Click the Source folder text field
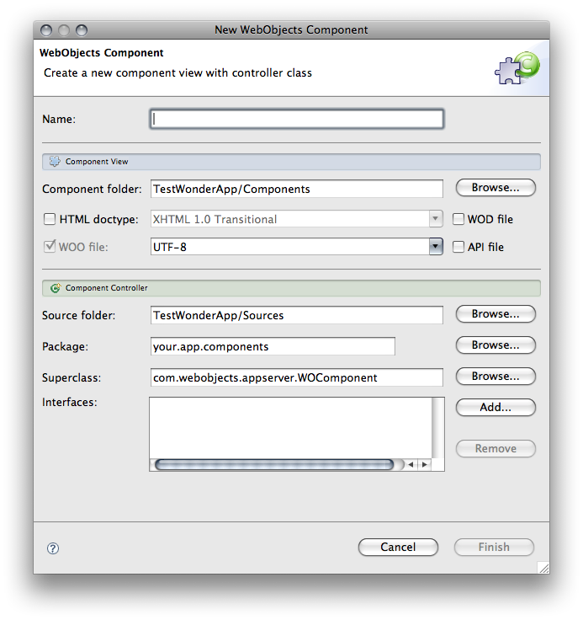The width and height of the screenshot is (583, 620). (297, 315)
